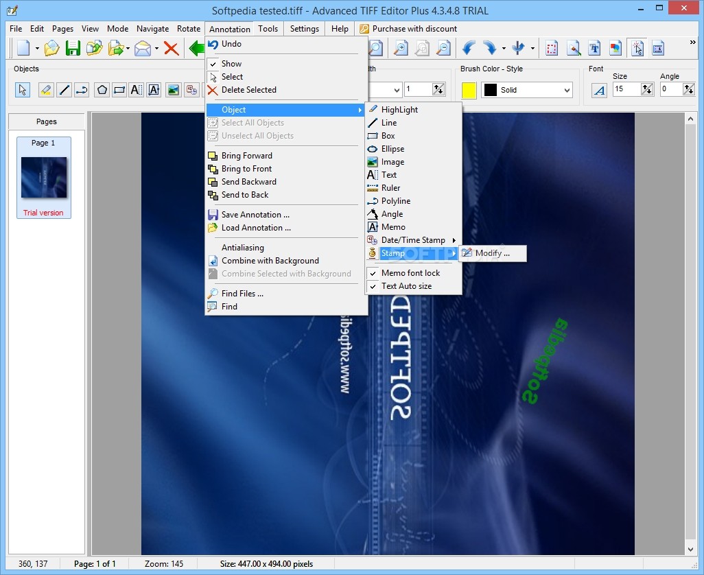
Task: Click the zoom out magnifier icon
Action: [443, 48]
